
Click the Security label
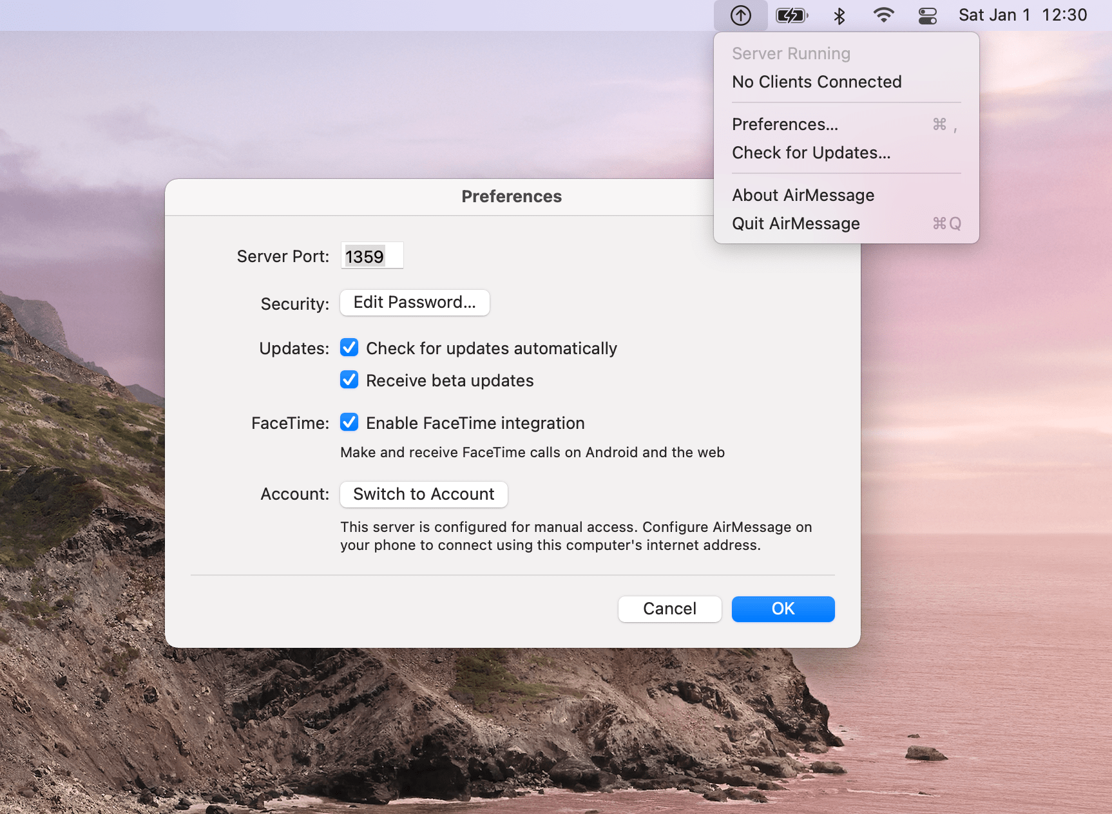point(294,304)
